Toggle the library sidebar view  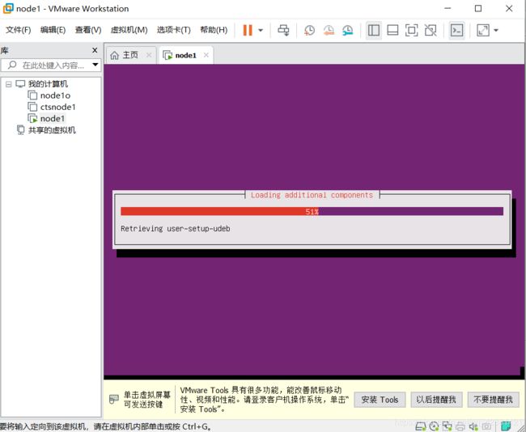click(374, 30)
